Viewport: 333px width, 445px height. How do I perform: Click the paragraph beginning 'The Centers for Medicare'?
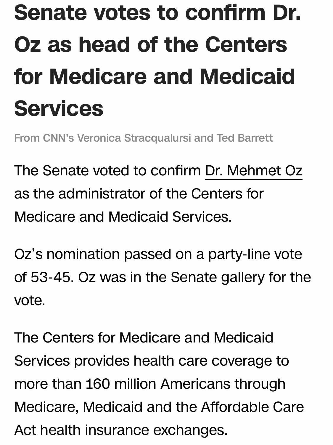(159, 384)
